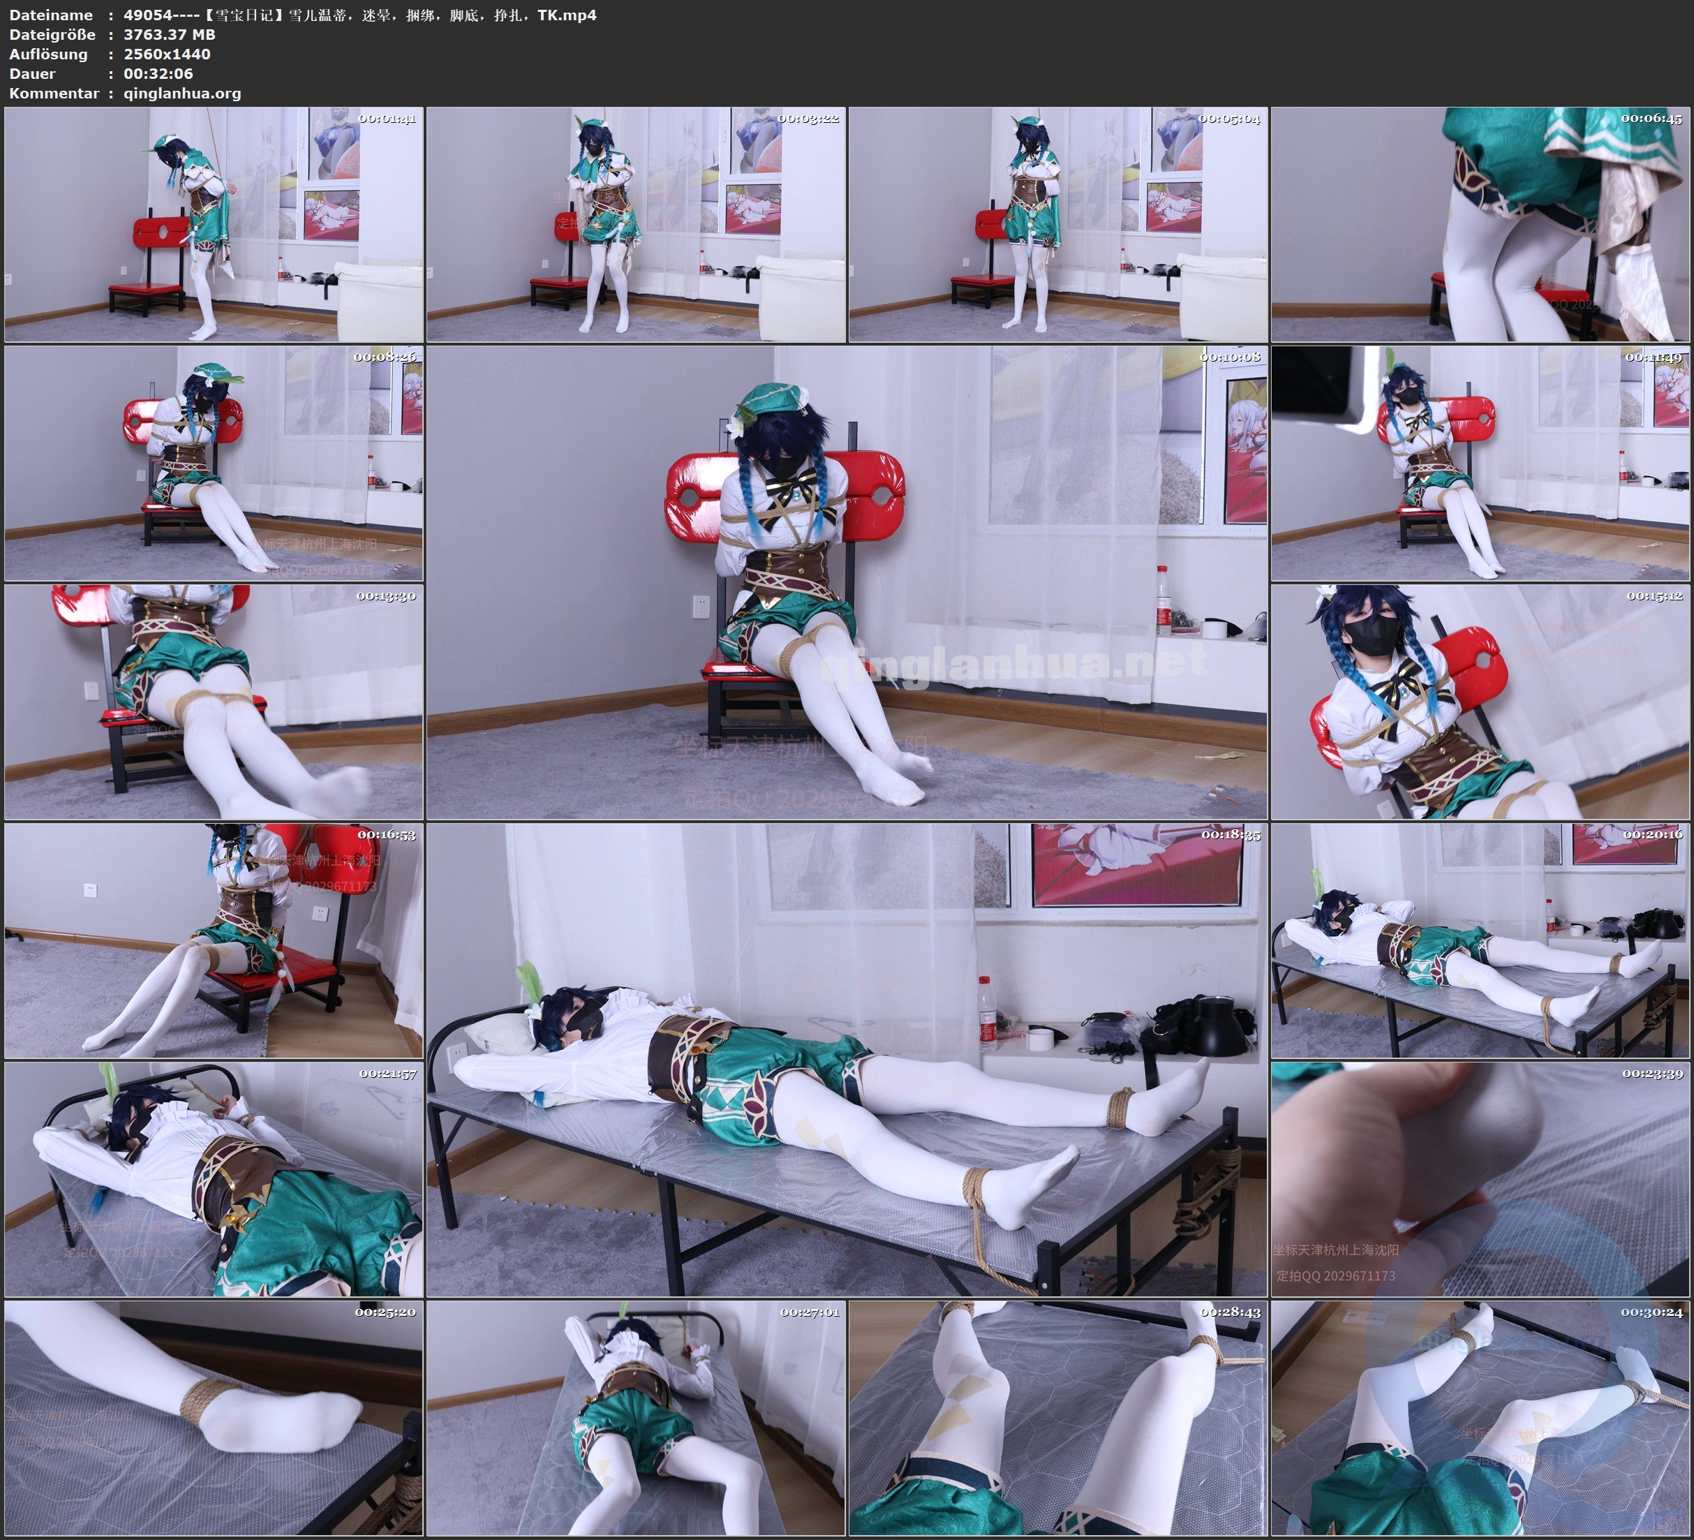Open the thumbnail at 00:20:16
Viewport: 1694px width, 1540px height.
(1480, 940)
